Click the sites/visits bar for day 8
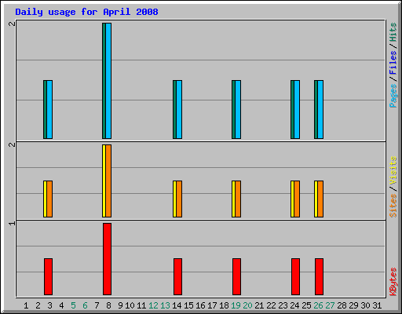The image size is (402, 314). coord(107,181)
